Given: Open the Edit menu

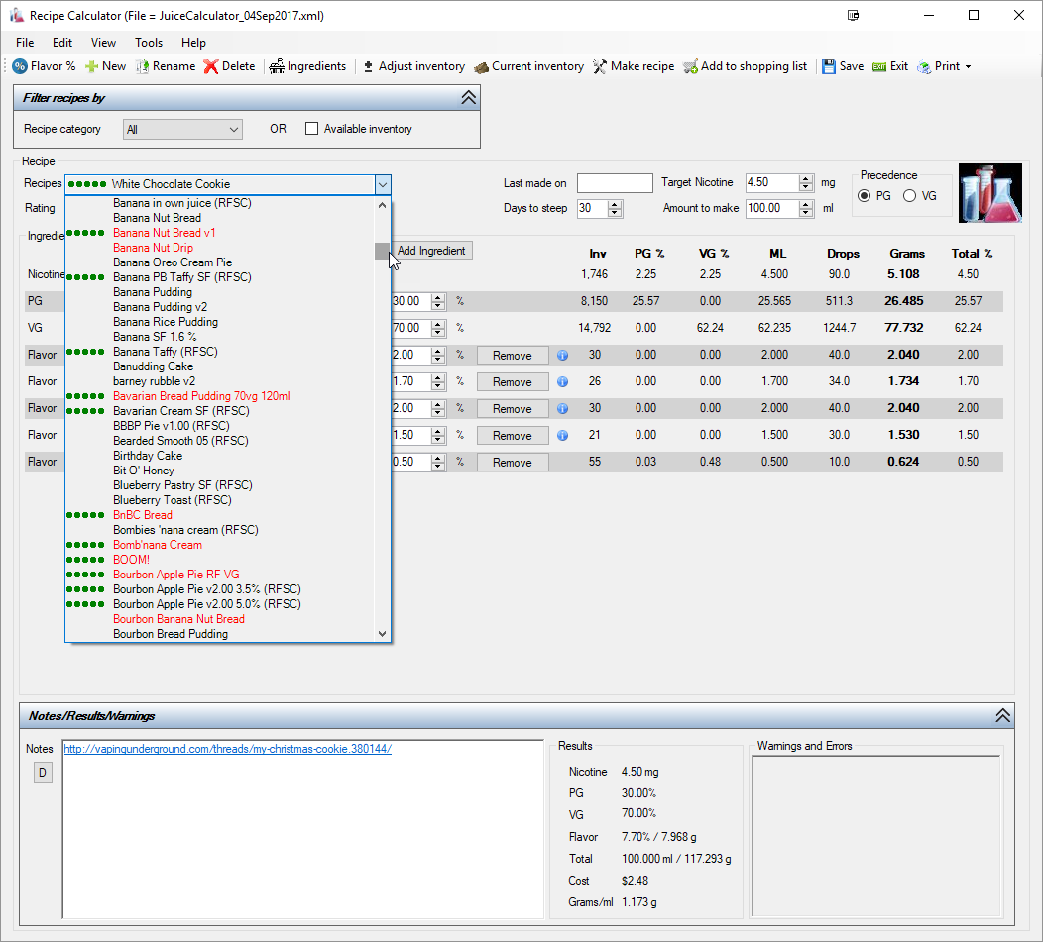Looking at the screenshot, I should 62,43.
